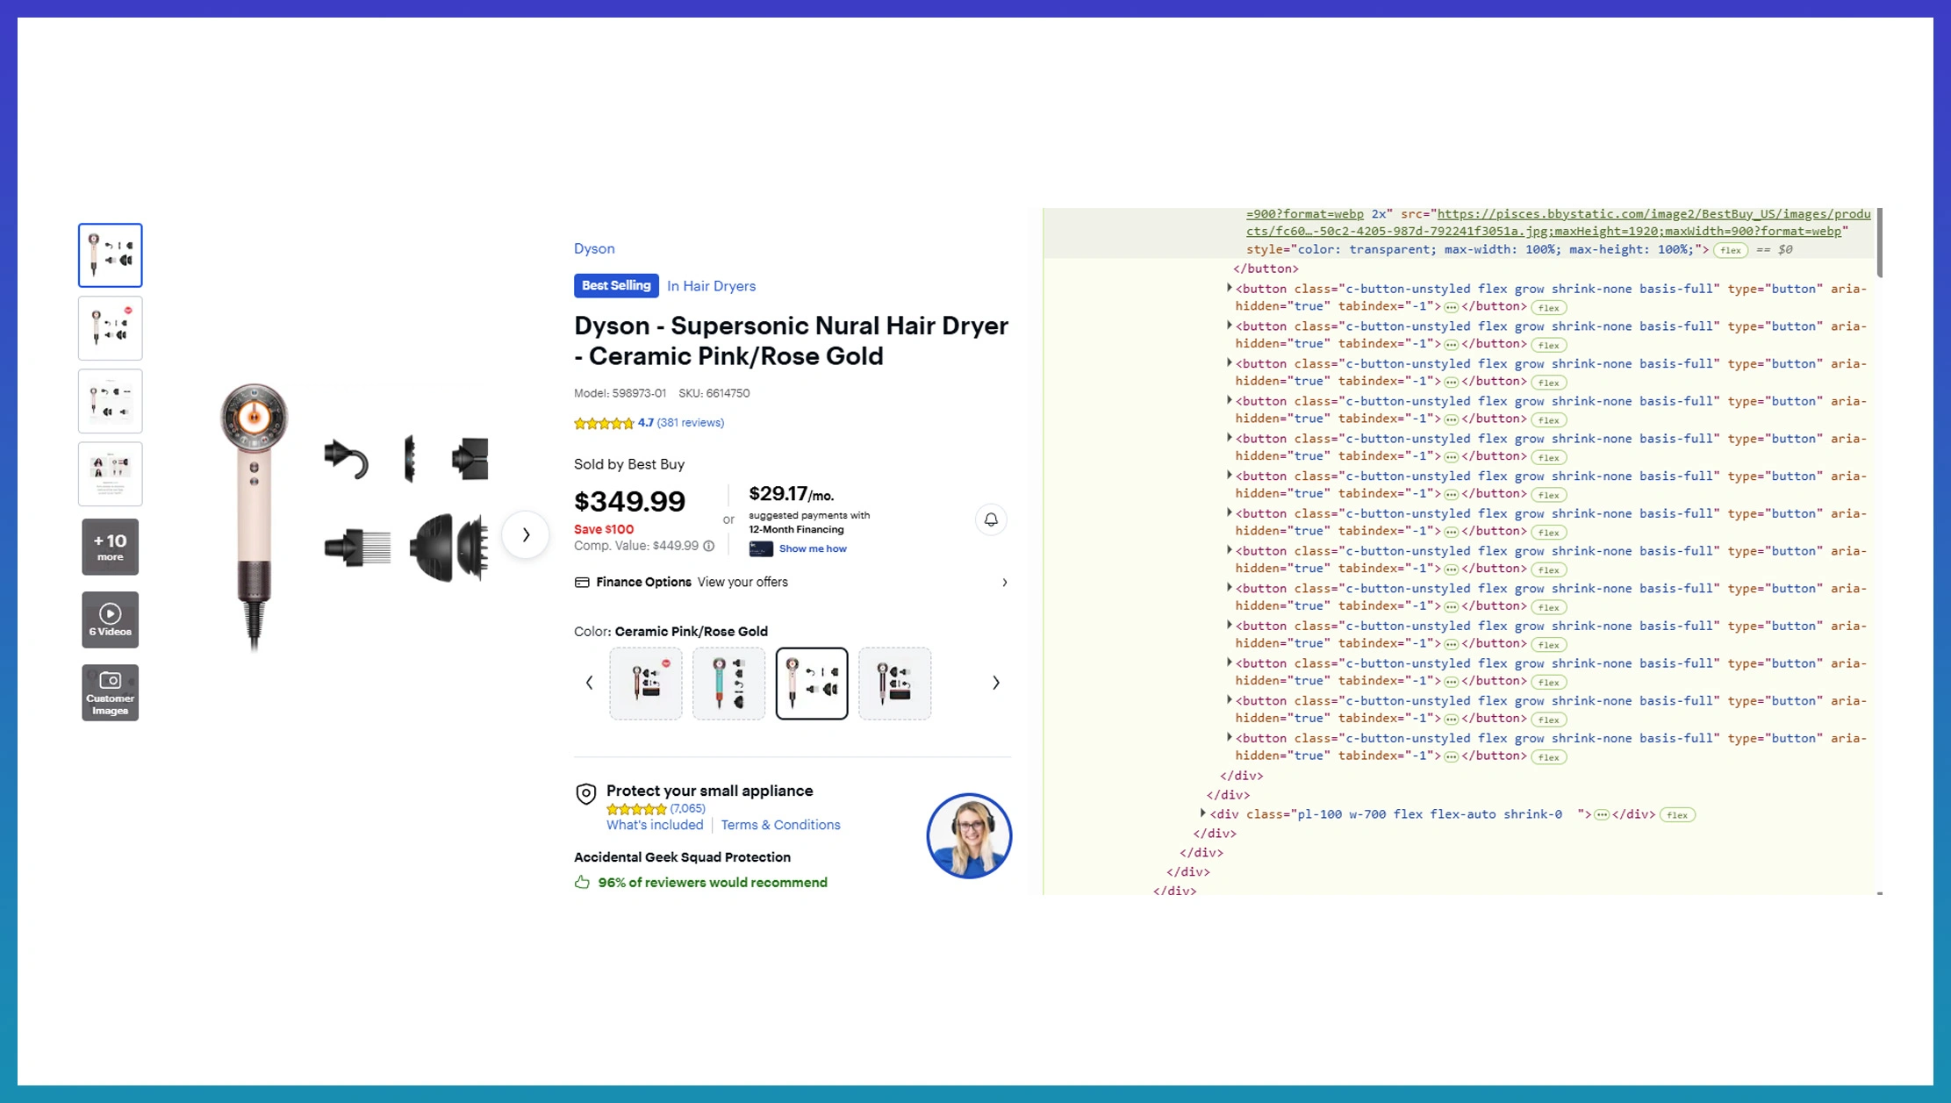Expand the first collapsed button element in code
This screenshot has height=1103, width=1951.
coord(1229,288)
